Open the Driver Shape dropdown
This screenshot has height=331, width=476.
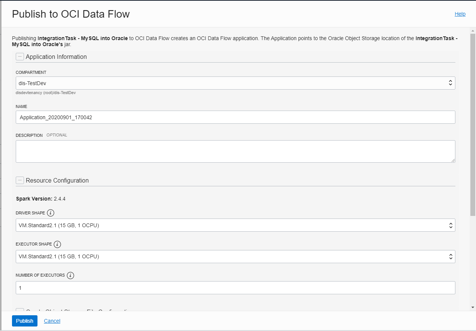(235, 225)
